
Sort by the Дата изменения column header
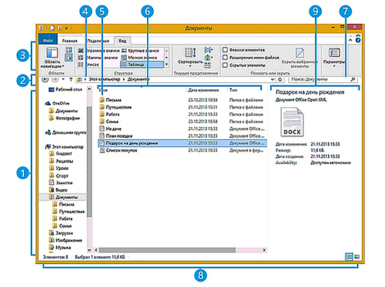point(203,90)
